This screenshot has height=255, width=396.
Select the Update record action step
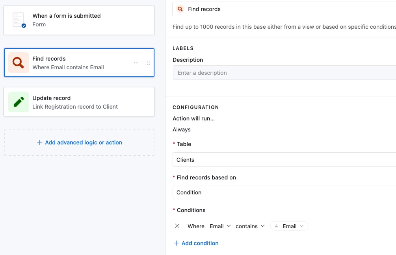click(x=79, y=102)
